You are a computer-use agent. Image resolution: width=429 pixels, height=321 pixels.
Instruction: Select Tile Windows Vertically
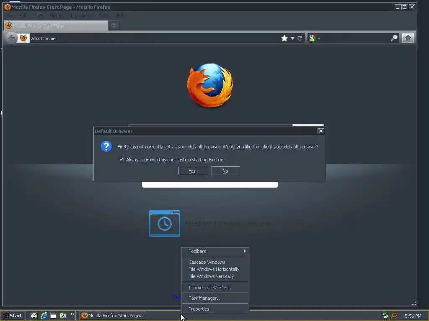point(215,276)
